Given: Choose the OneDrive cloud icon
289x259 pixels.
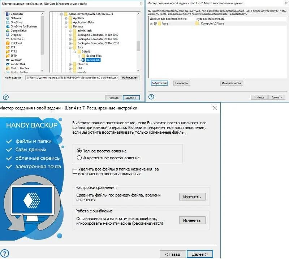Looking at the screenshot, I should 8,22.
